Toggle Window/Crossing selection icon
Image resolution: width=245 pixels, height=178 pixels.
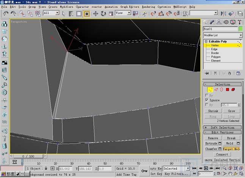click(x=86, y=14)
